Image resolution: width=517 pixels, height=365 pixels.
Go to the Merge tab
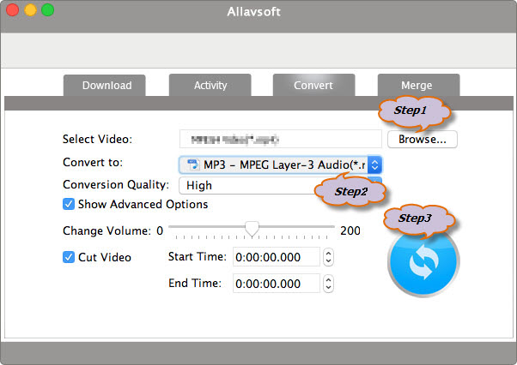(x=418, y=85)
